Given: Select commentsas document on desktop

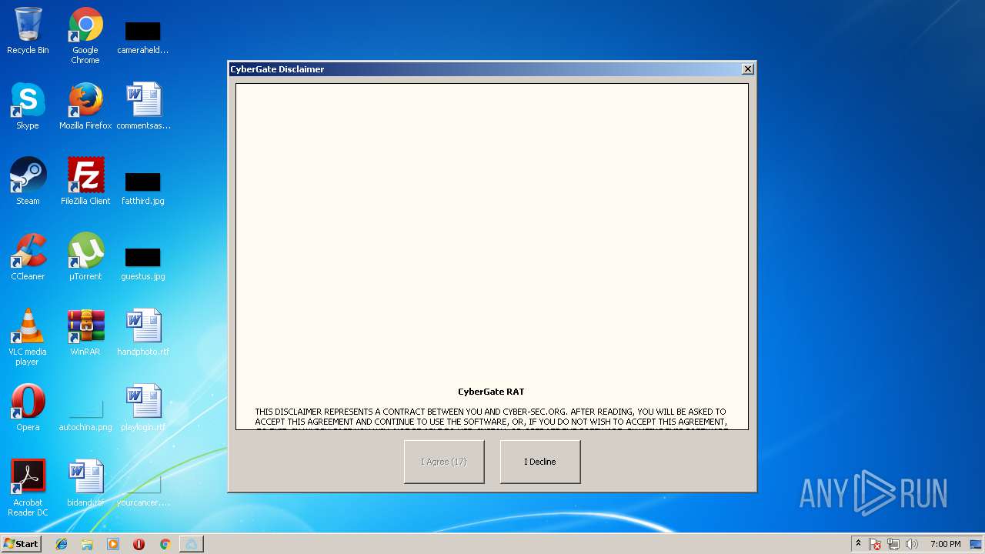Looking at the screenshot, I should [143, 106].
